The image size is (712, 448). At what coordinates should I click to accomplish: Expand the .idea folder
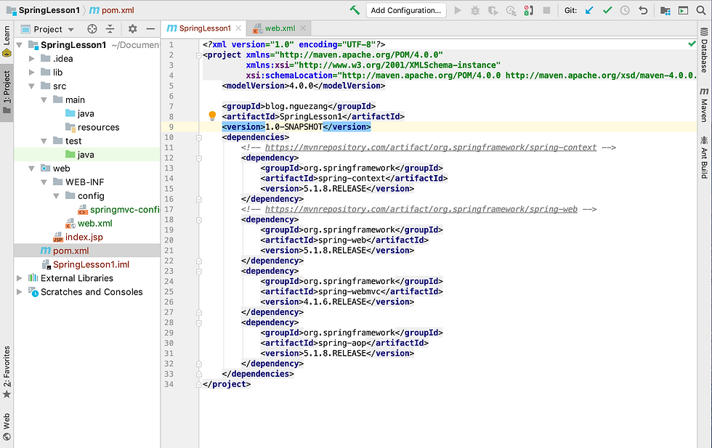[x=31, y=59]
